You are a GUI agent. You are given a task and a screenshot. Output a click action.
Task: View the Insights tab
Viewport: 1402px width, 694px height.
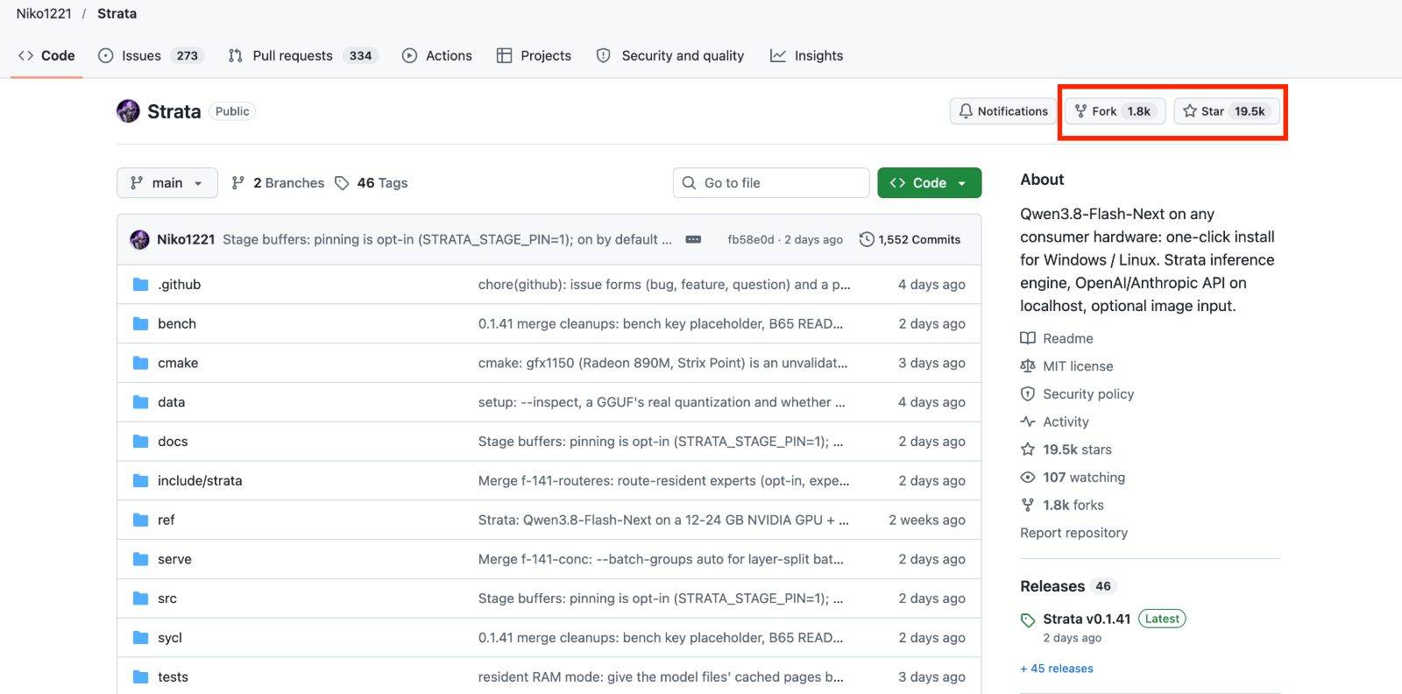[806, 55]
